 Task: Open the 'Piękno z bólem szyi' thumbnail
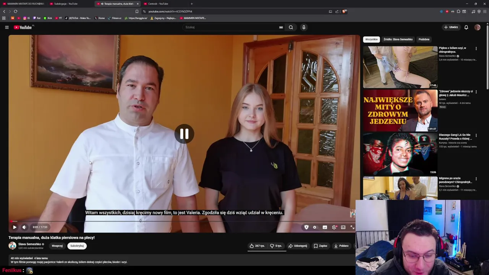coord(400,67)
